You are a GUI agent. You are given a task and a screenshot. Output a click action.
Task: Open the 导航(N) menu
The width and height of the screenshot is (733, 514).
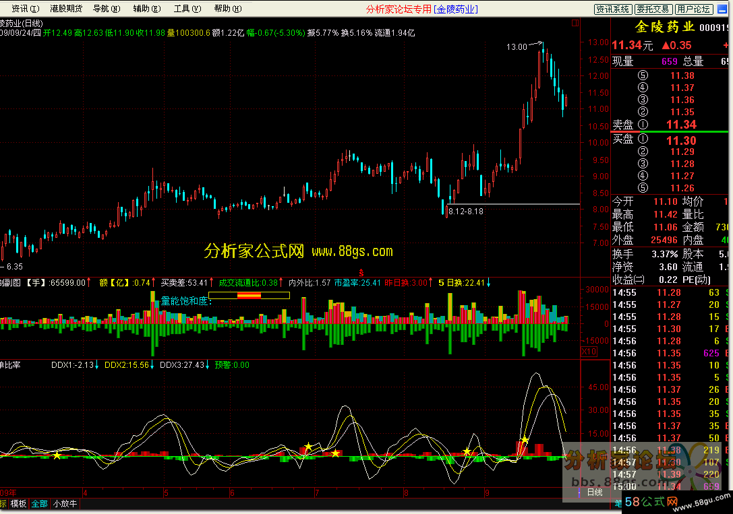point(107,9)
